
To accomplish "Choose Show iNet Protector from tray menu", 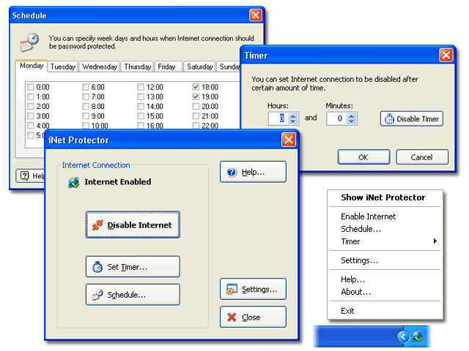I will [x=385, y=197].
